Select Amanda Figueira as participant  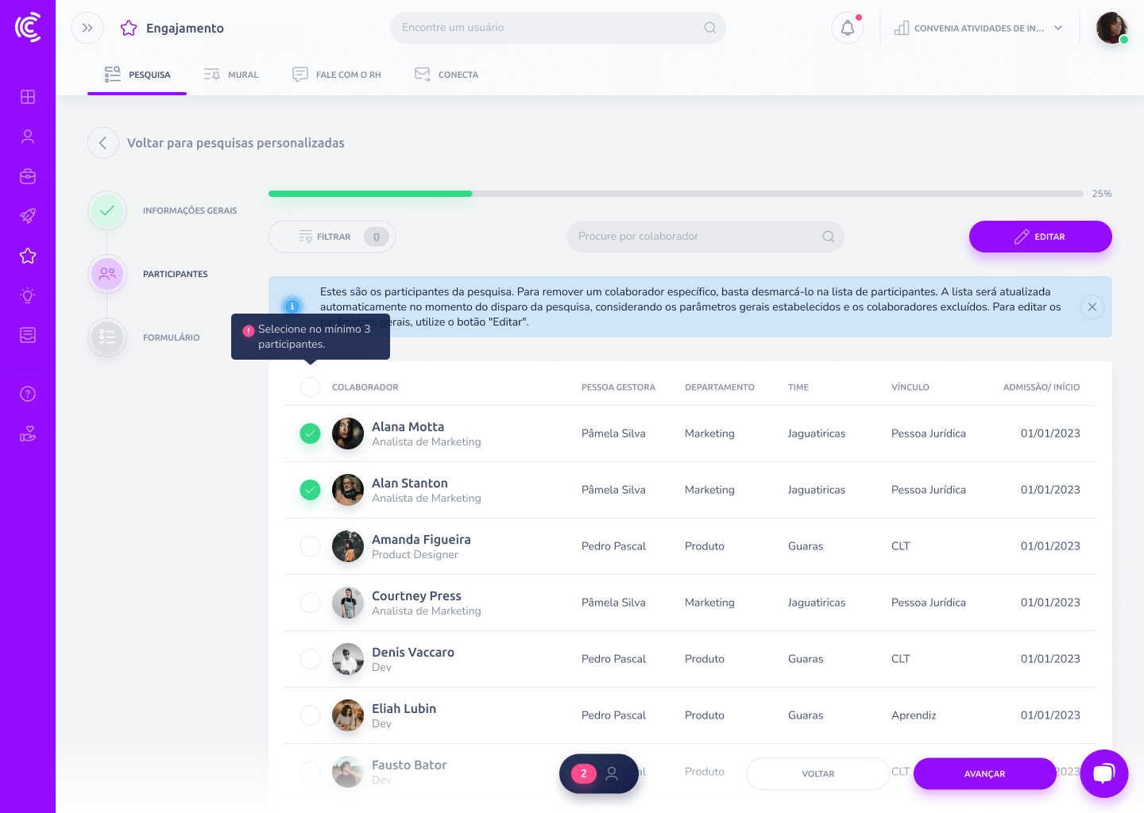tap(310, 546)
